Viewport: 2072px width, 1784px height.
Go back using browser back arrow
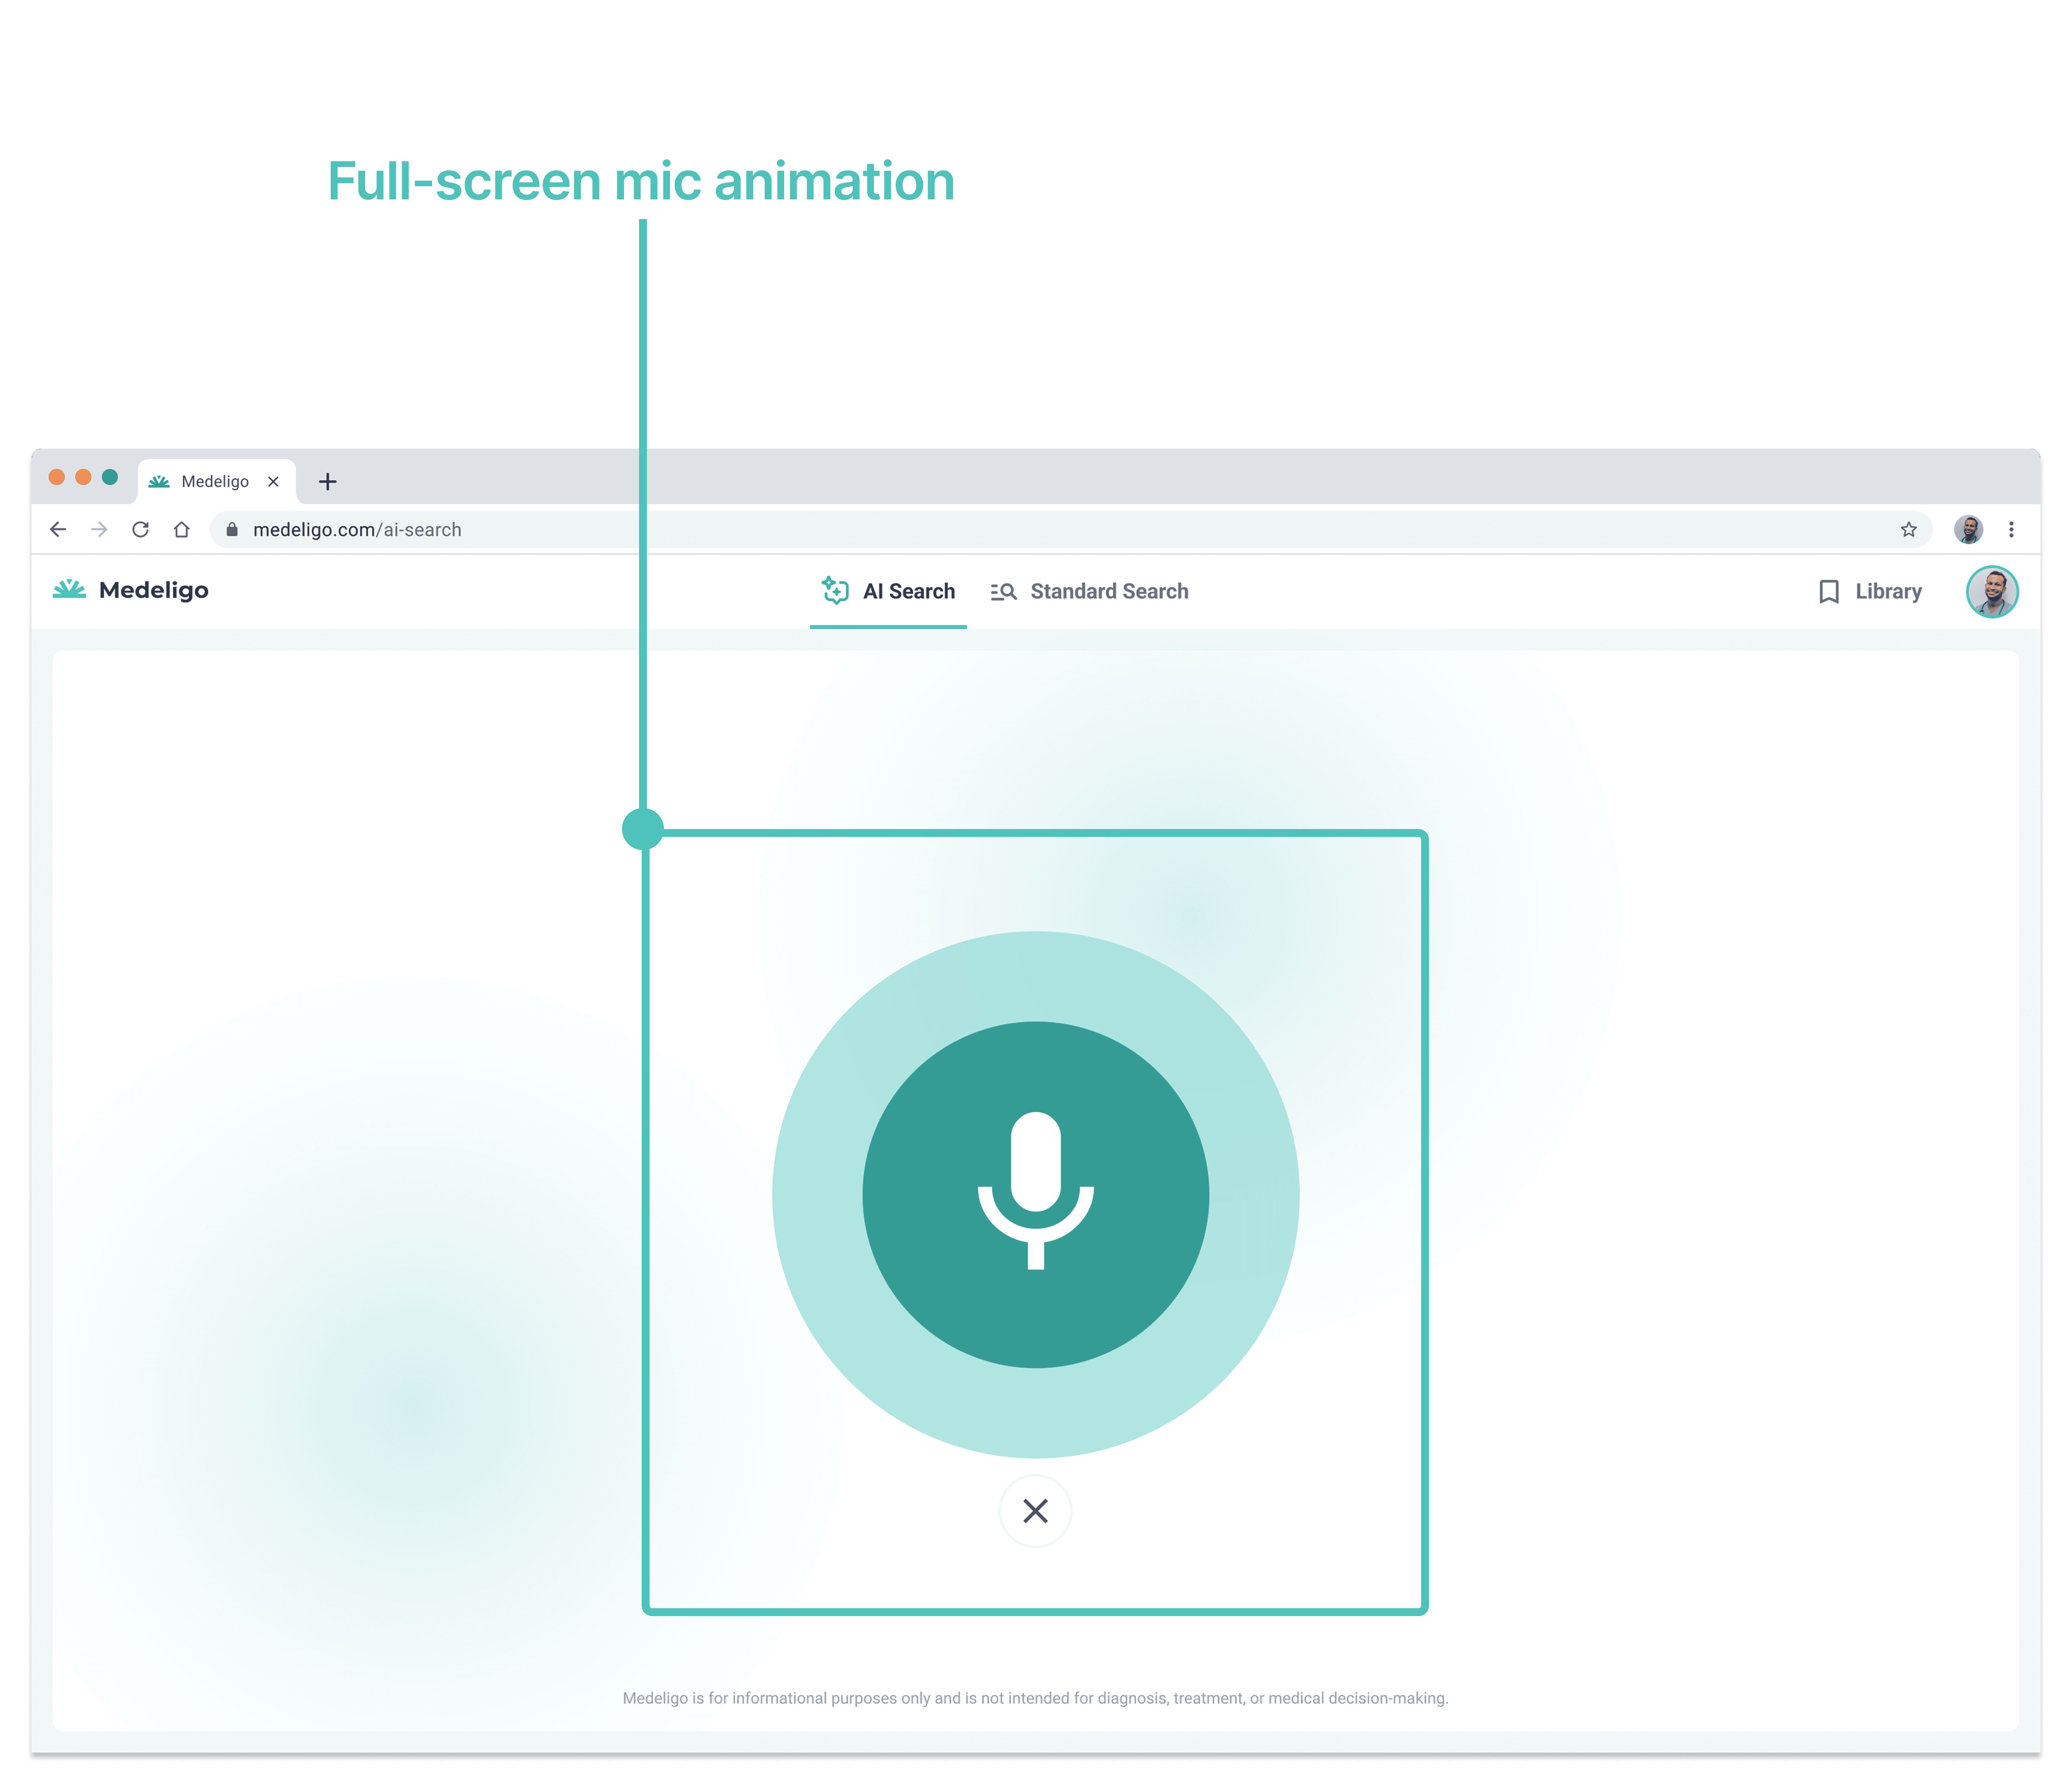(x=58, y=530)
